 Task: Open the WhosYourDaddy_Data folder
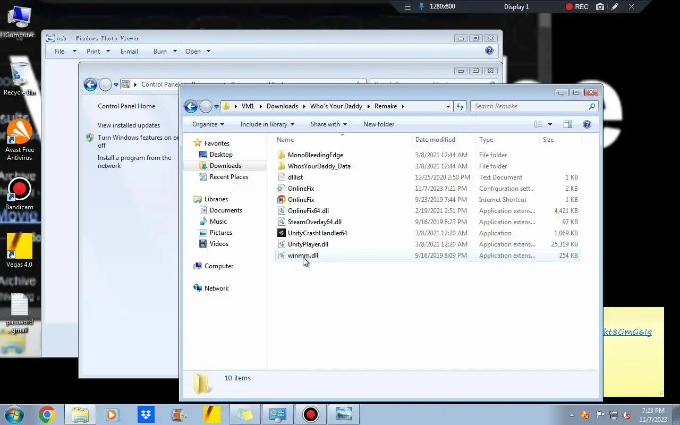tap(319, 166)
